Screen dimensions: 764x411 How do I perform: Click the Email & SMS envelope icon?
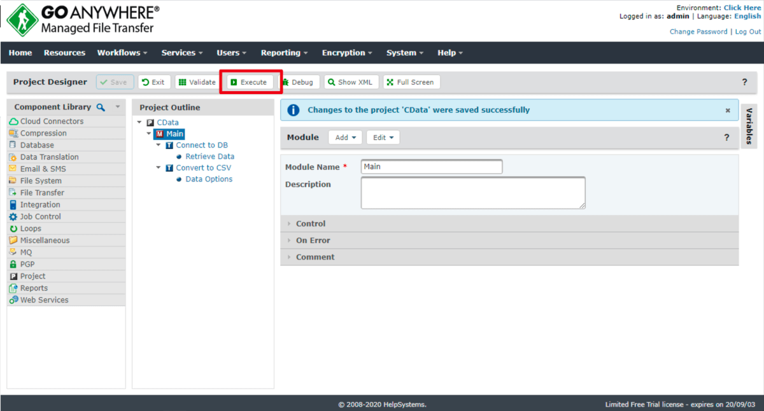pyautogui.click(x=13, y=169)
